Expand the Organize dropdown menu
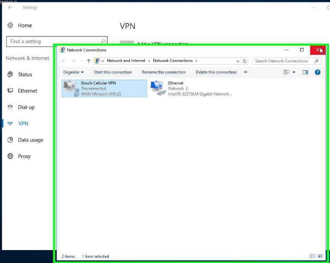This screenshot has width=330, height=263. (73, 72)
